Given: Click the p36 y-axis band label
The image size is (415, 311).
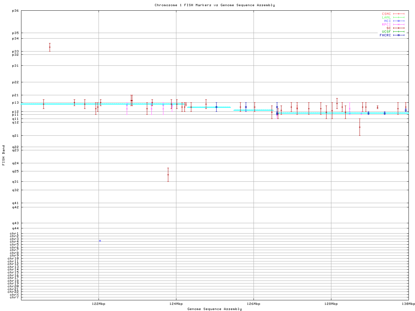Looking at the screenshot, I should point(16,11).
